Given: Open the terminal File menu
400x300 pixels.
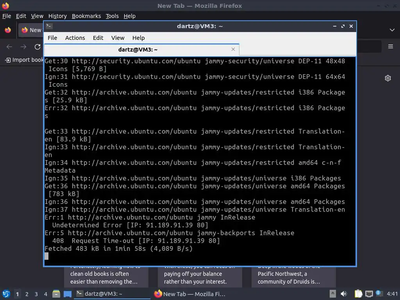Looking at the screenshot, I should pyautogui.click(x=52, y=38).
